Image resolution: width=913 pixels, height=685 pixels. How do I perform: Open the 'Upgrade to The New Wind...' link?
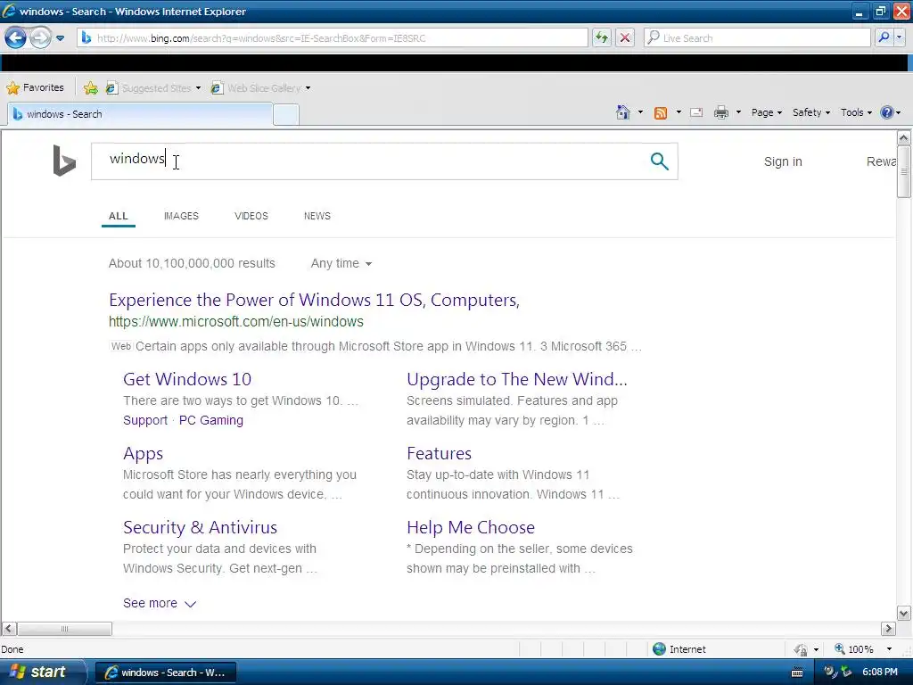[517, 380]
